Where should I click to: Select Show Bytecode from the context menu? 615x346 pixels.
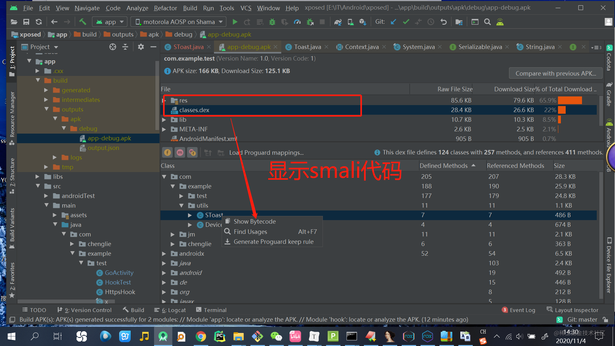click(255, 221)
